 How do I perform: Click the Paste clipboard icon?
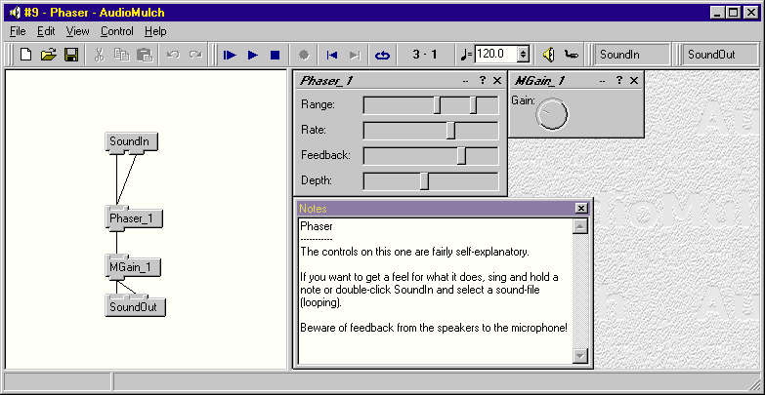tap(145, 55)
